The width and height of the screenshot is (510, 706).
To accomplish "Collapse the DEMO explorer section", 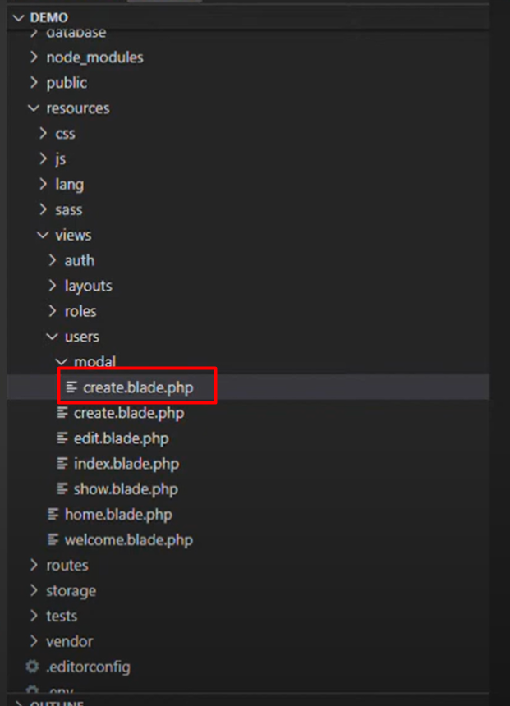I will click(18, 17).
